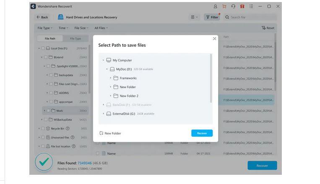
Task: Open the All Files filter dropdown
Action: (x=101, y=28)
